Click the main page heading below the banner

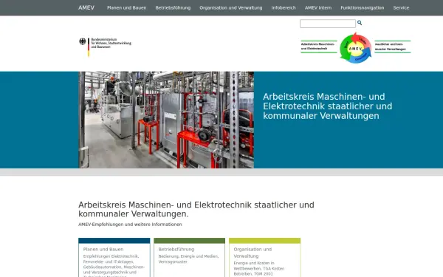click(x=196, y=209)
